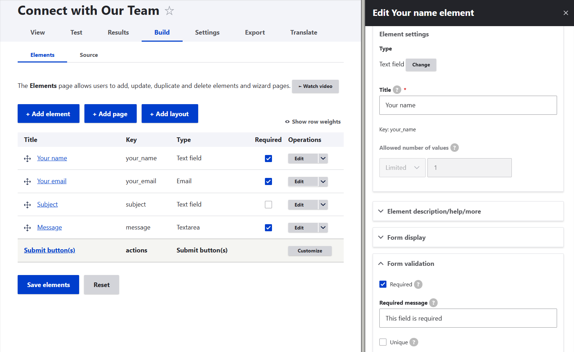Expand Element description/help/more section
This screenshot has width=574, height=352.
point(468,211)
